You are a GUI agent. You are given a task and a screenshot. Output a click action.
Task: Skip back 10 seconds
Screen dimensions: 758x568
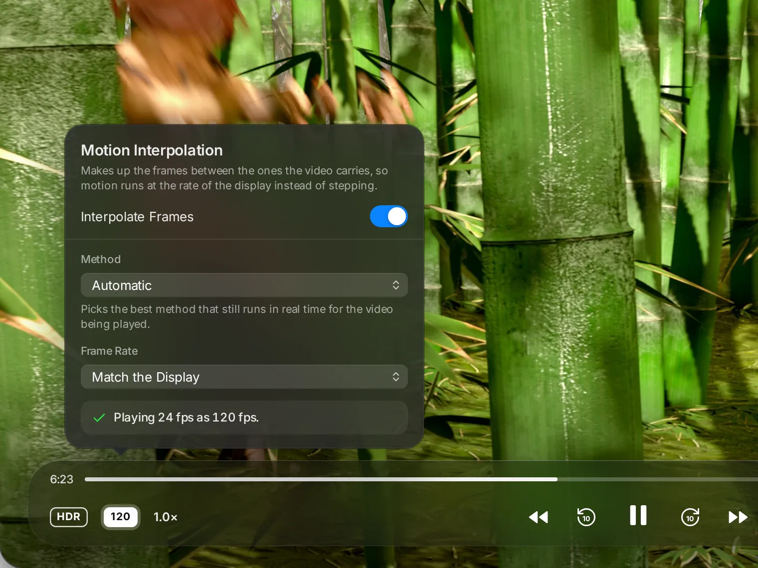click(x=586, y=517)
